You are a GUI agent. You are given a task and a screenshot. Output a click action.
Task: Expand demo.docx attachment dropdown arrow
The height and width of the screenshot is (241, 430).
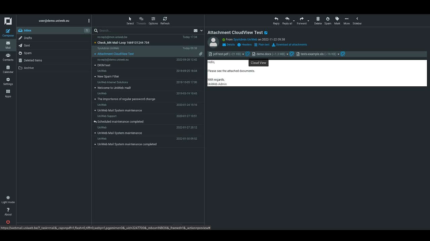click(x=287, y=54)
